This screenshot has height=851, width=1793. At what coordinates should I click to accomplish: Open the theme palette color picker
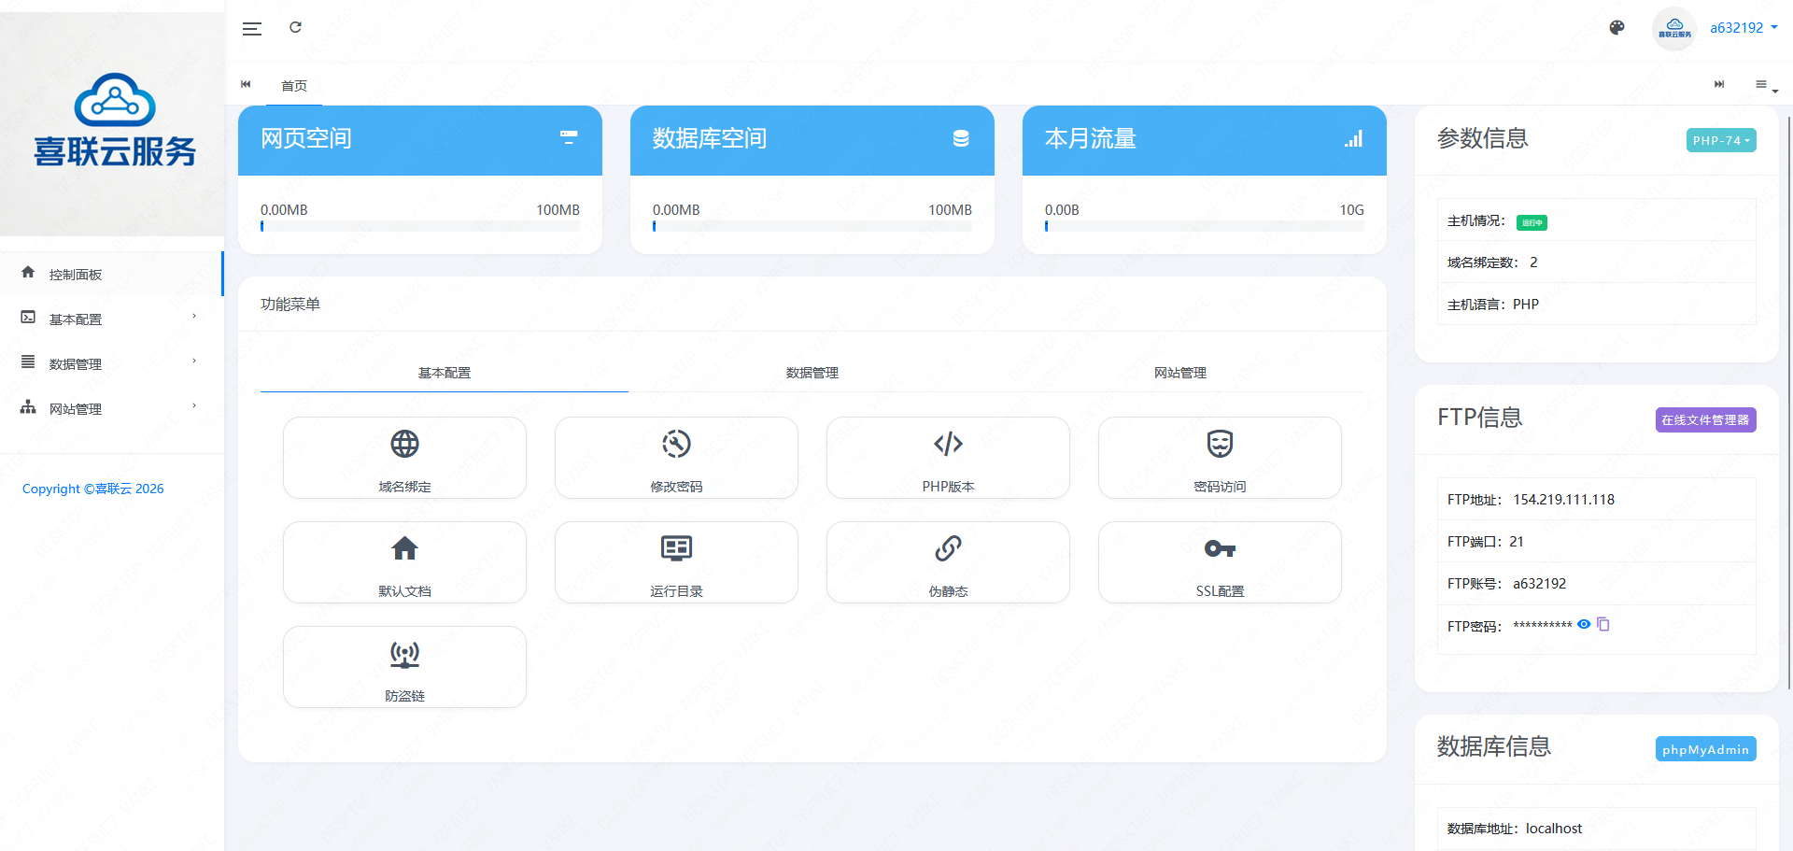(x=1617, y=28)
